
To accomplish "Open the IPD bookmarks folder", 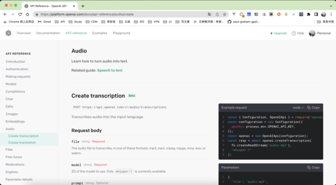I will [x=139, y=22].
